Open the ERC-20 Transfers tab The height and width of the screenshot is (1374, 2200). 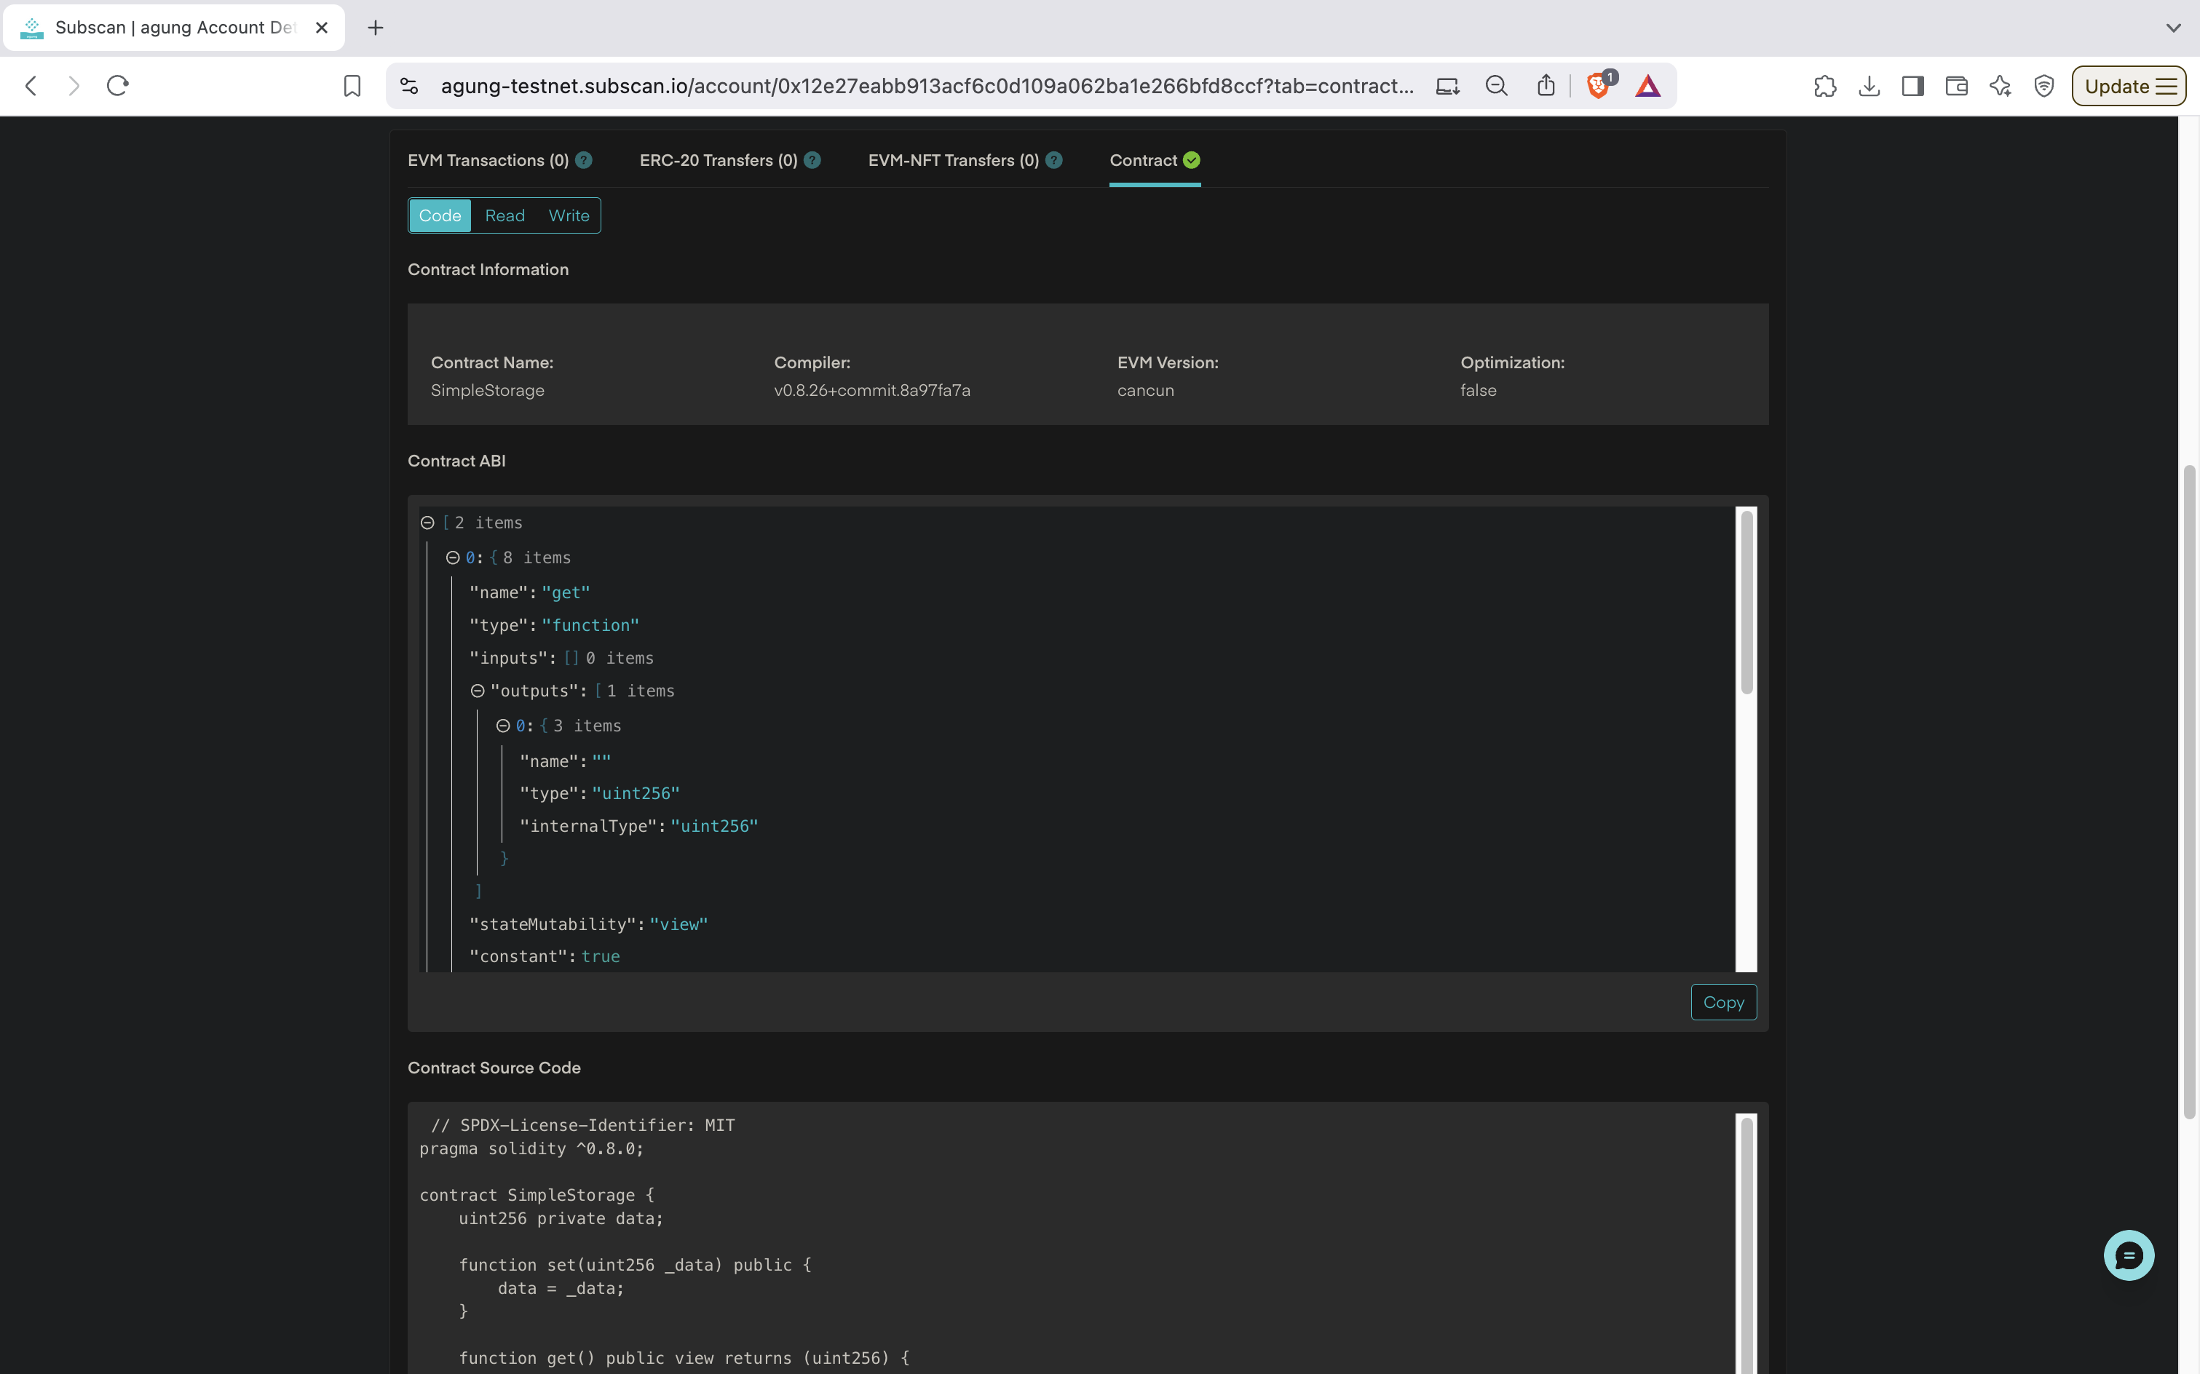[x=719, y=161]
